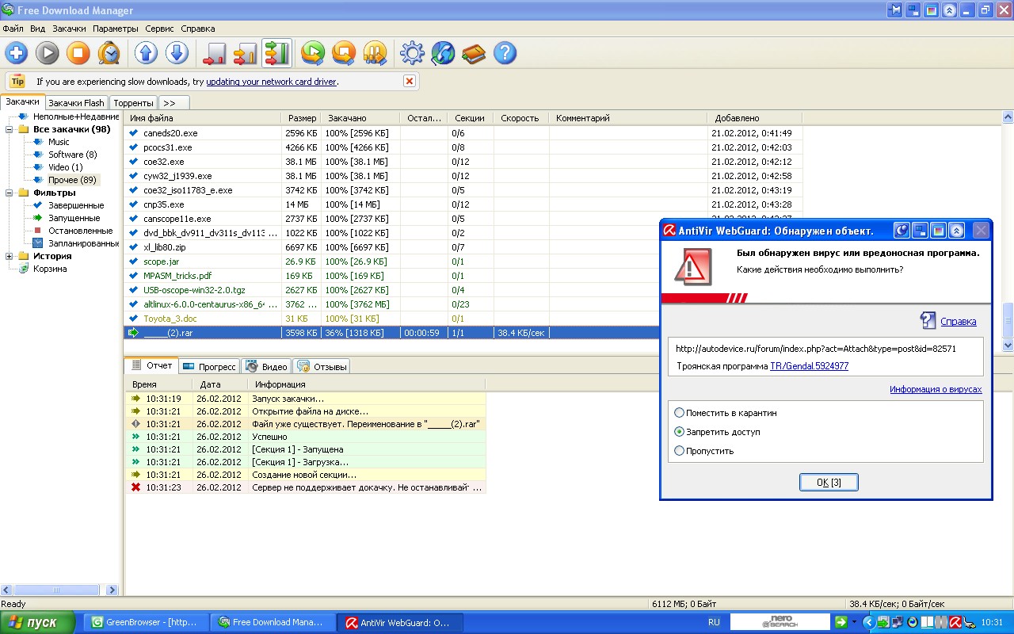The width and height of the screenshot is (1014, 634).
Task: Select medium traffic mode icon with two arrows
Action: click(246, 53)
